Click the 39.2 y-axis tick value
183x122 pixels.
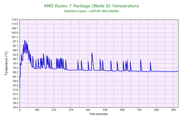click(16, 103)
